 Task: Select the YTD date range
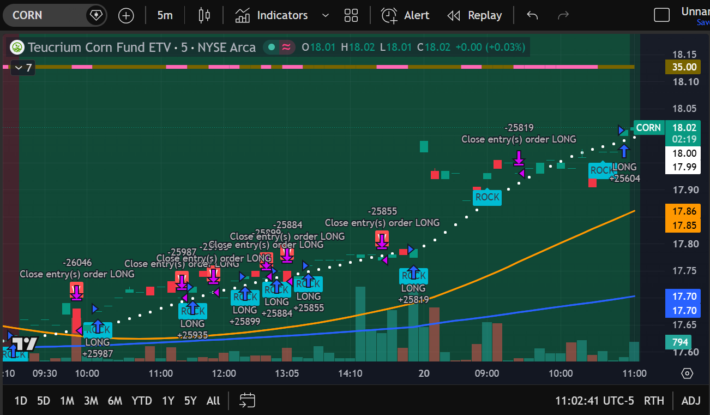coord(142,401)
